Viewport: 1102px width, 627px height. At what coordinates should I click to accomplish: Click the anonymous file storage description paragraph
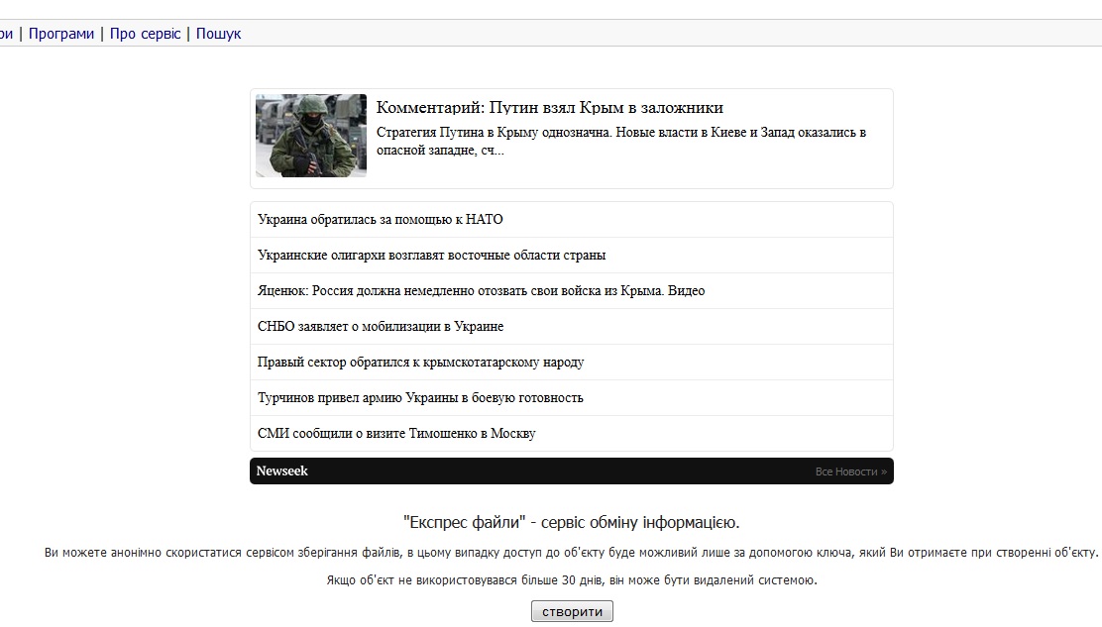(x=571, y=553)
